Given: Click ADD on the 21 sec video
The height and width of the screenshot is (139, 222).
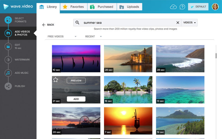Looking at the screenshot, I should (x=76, y=99).
